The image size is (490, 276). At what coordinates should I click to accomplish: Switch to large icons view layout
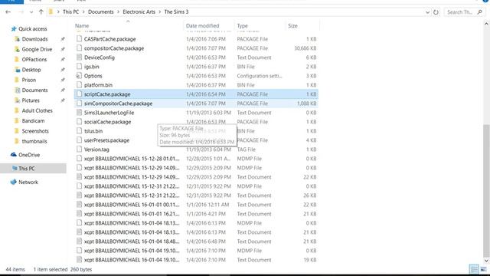(483, 269)
